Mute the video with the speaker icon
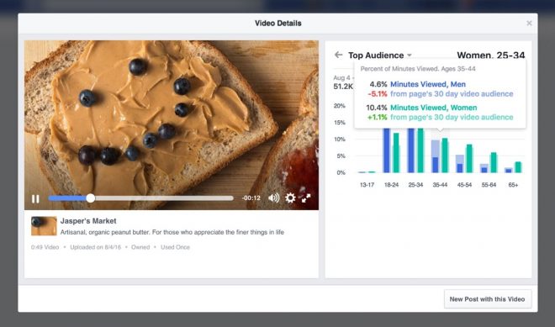Screen dimensions: 555x327 pos(273,198)
